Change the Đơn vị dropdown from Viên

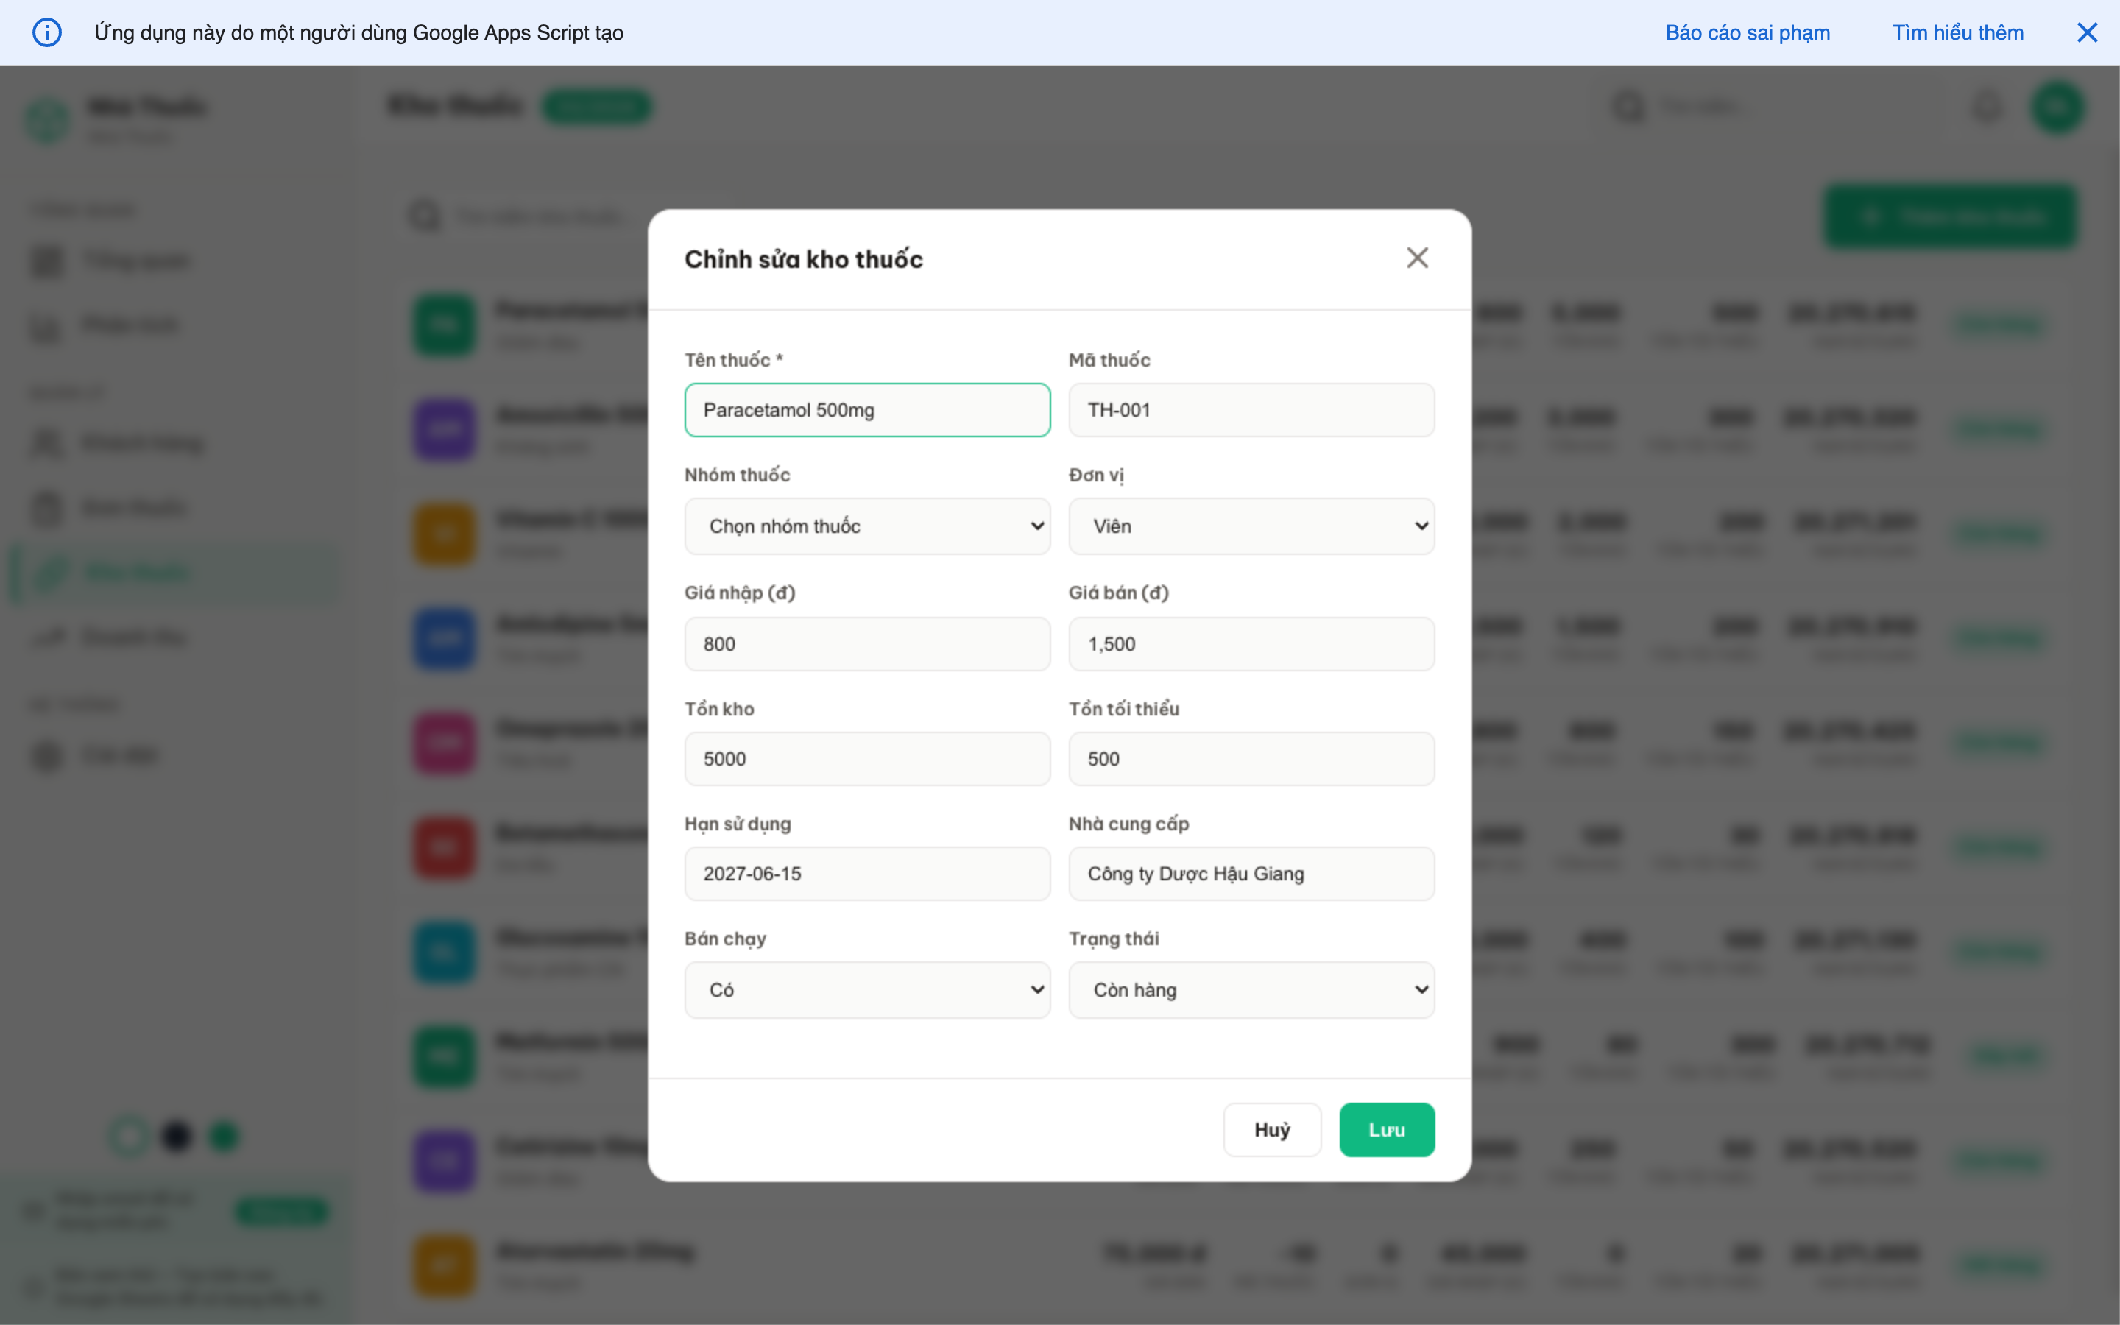pyautogui.click(x=1250, y=526)
